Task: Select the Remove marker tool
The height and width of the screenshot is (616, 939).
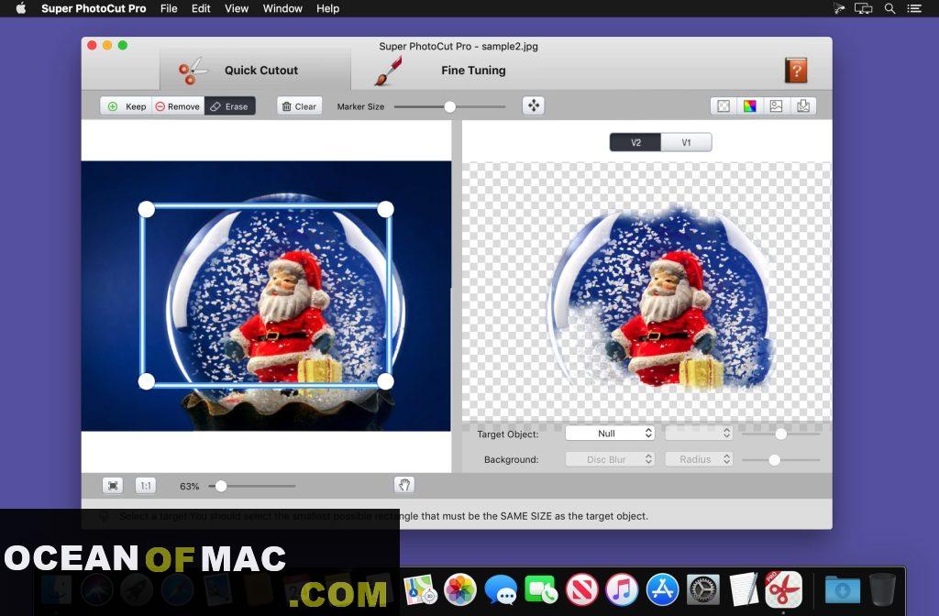Action: click(x=178, y=106)
